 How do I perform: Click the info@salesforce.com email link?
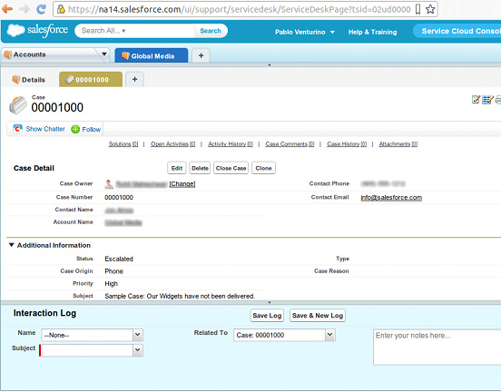pos(391,198)
